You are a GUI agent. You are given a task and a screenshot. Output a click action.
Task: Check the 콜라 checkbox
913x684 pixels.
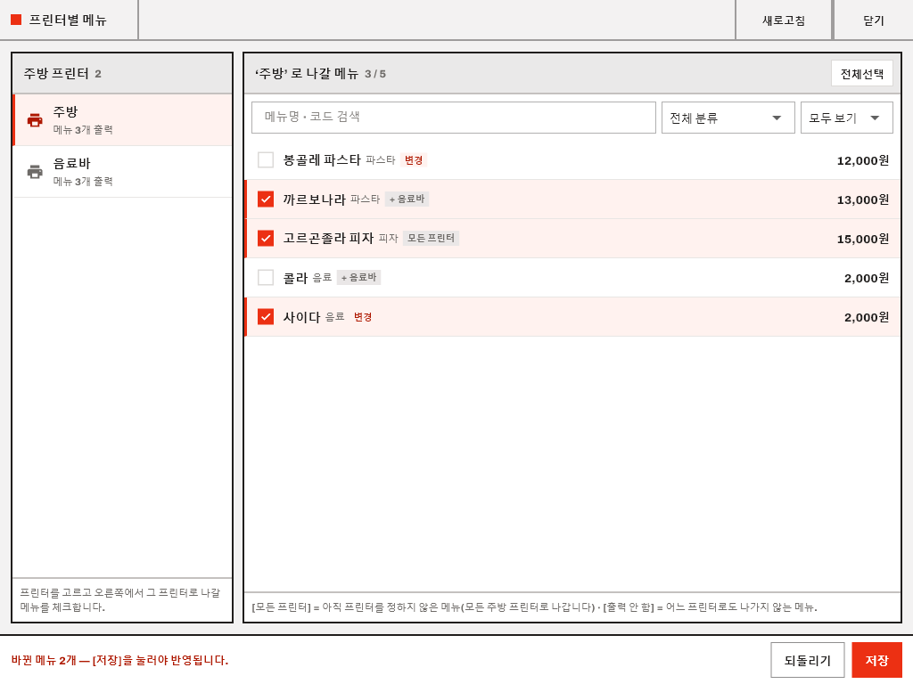tap(266, 278)
